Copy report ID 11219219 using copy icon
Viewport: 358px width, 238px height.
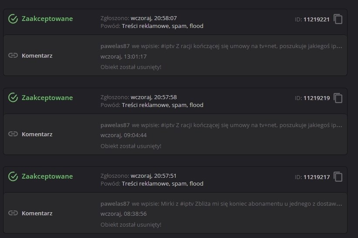(x=338, y=98)
